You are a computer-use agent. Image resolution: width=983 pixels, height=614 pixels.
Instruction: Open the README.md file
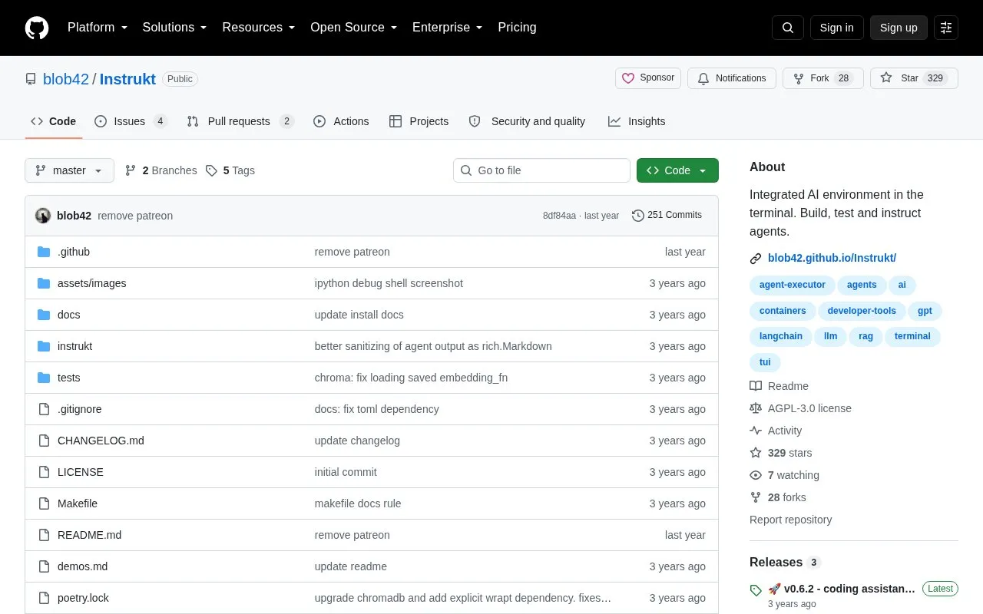(x=89, y=535)
